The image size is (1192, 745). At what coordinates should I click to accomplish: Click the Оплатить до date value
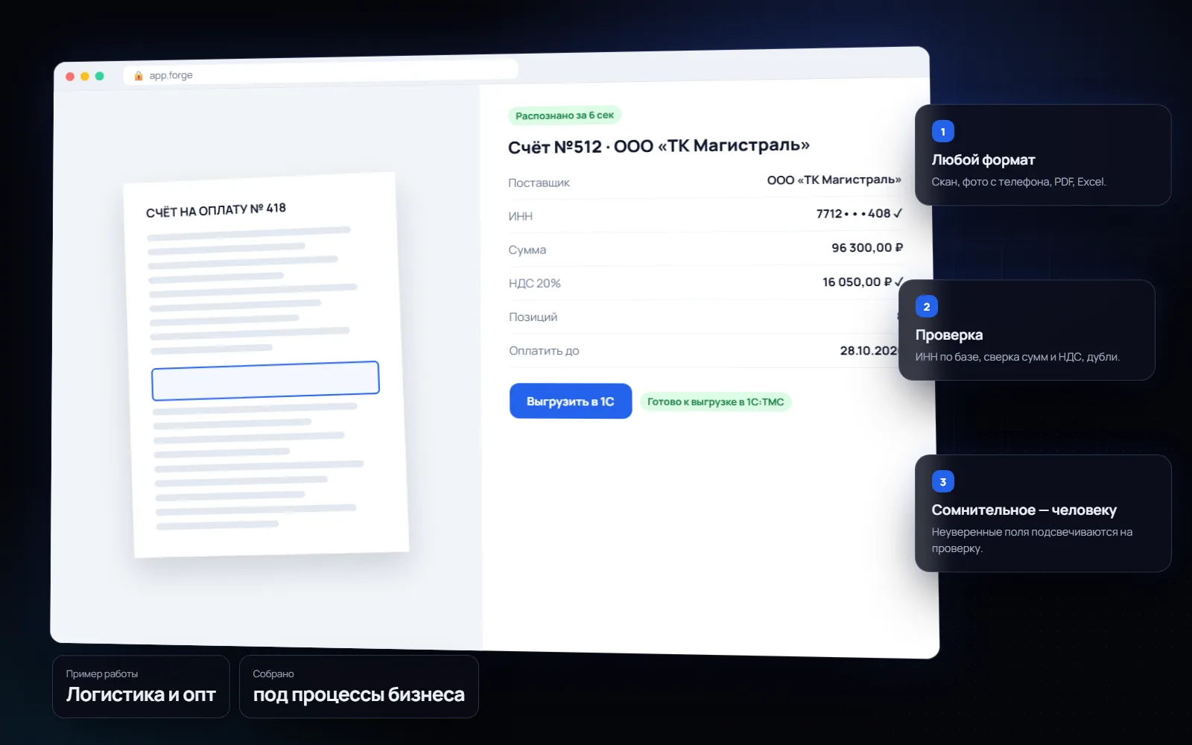coord(869,350)
